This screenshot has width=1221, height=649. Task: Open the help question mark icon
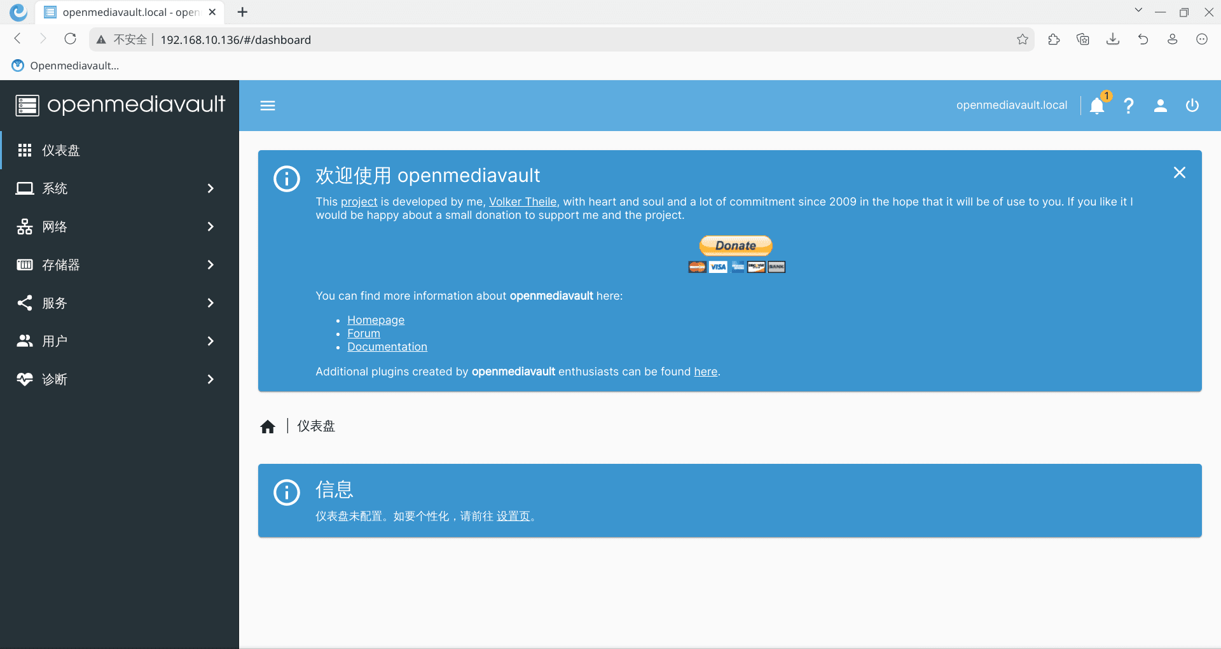point(1129,106)
